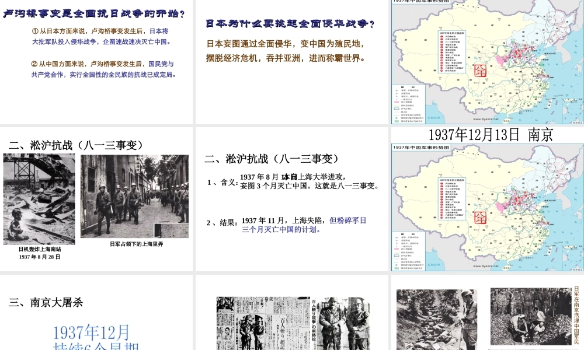Select the photo of the soldier standing beside bodies
Image resolution: width=584 pixels, height=350 pixels.
coord(437,320)
